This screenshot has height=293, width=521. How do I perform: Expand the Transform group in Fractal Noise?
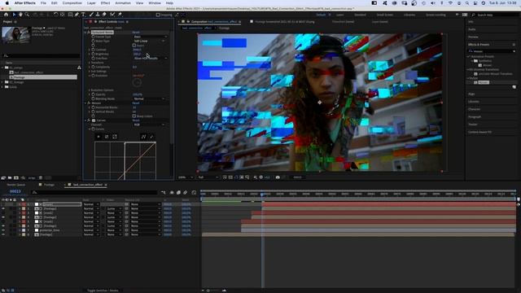pyautogui.click(x=90, y=63)
